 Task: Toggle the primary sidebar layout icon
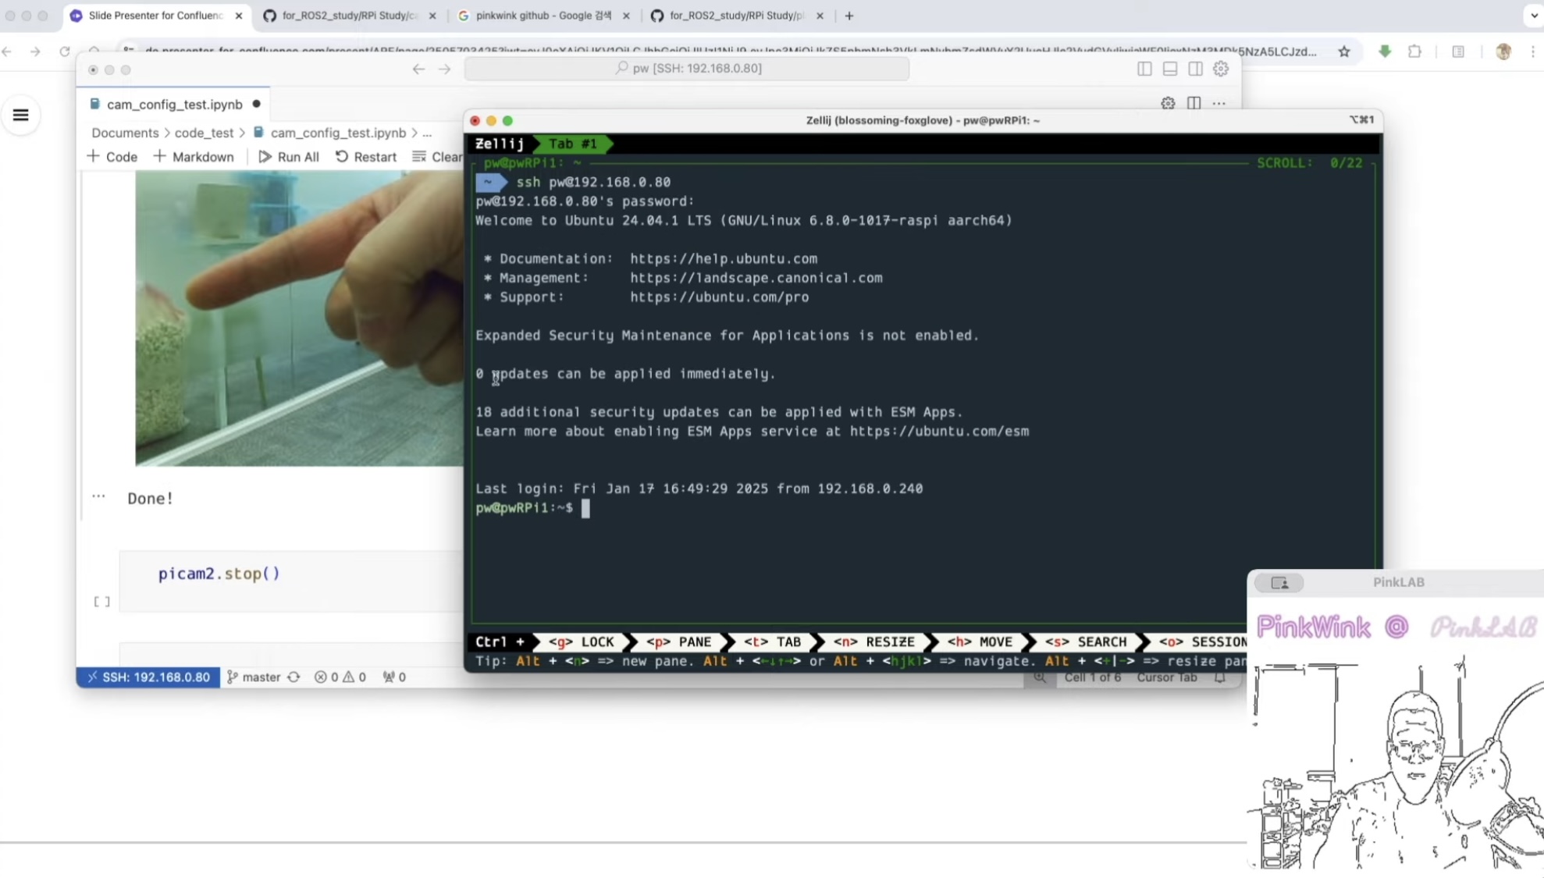tap(1144, 69)
